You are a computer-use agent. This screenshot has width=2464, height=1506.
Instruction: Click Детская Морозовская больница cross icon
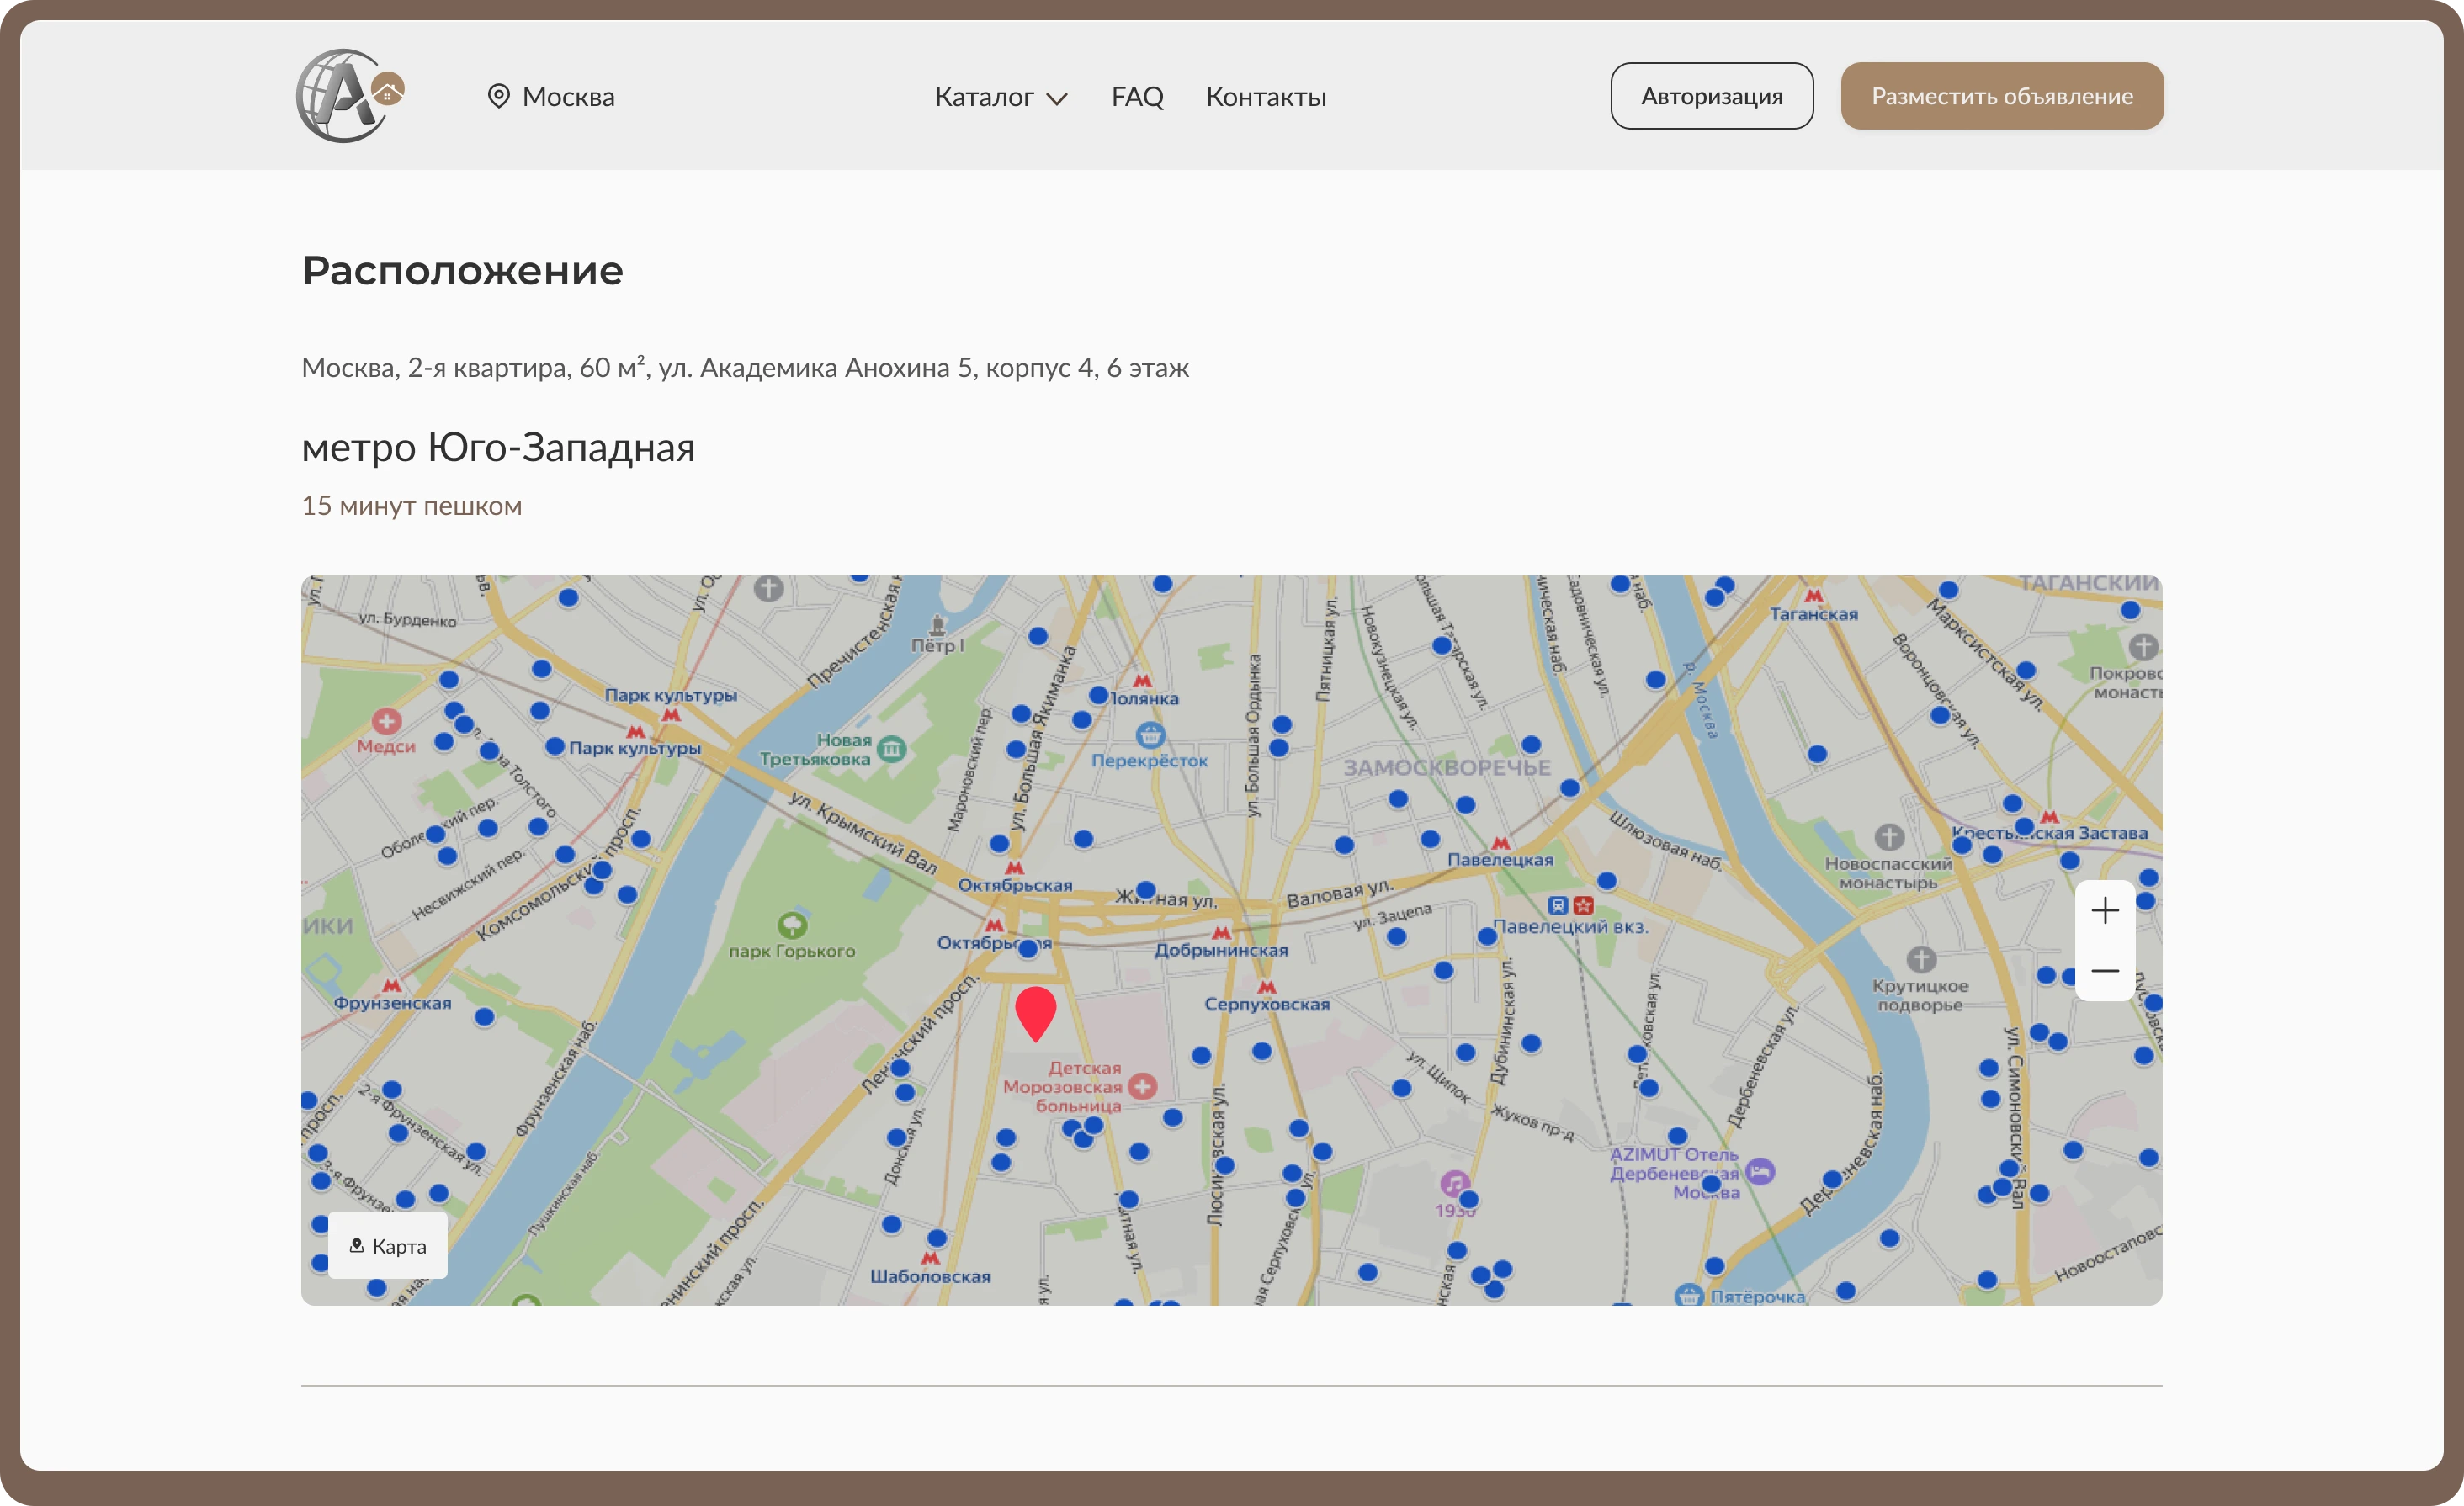pyautogui.click(x=1142, y=1085)
